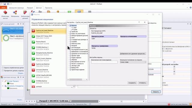Open the Оптимизация settings page
Viewport: 192px width, 108px height.
point(76,47)
